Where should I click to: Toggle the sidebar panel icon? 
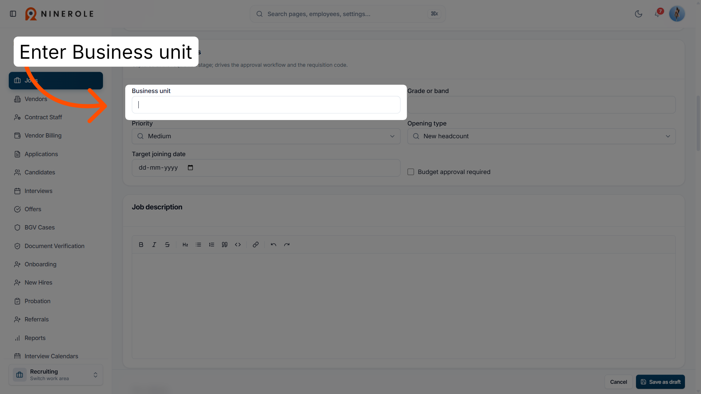(13, 14)
